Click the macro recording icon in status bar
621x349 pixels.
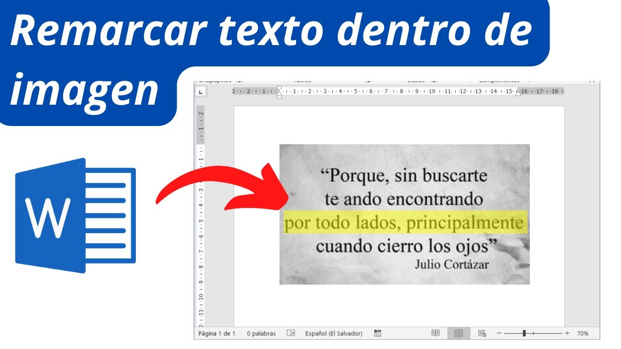pos(378,333)
